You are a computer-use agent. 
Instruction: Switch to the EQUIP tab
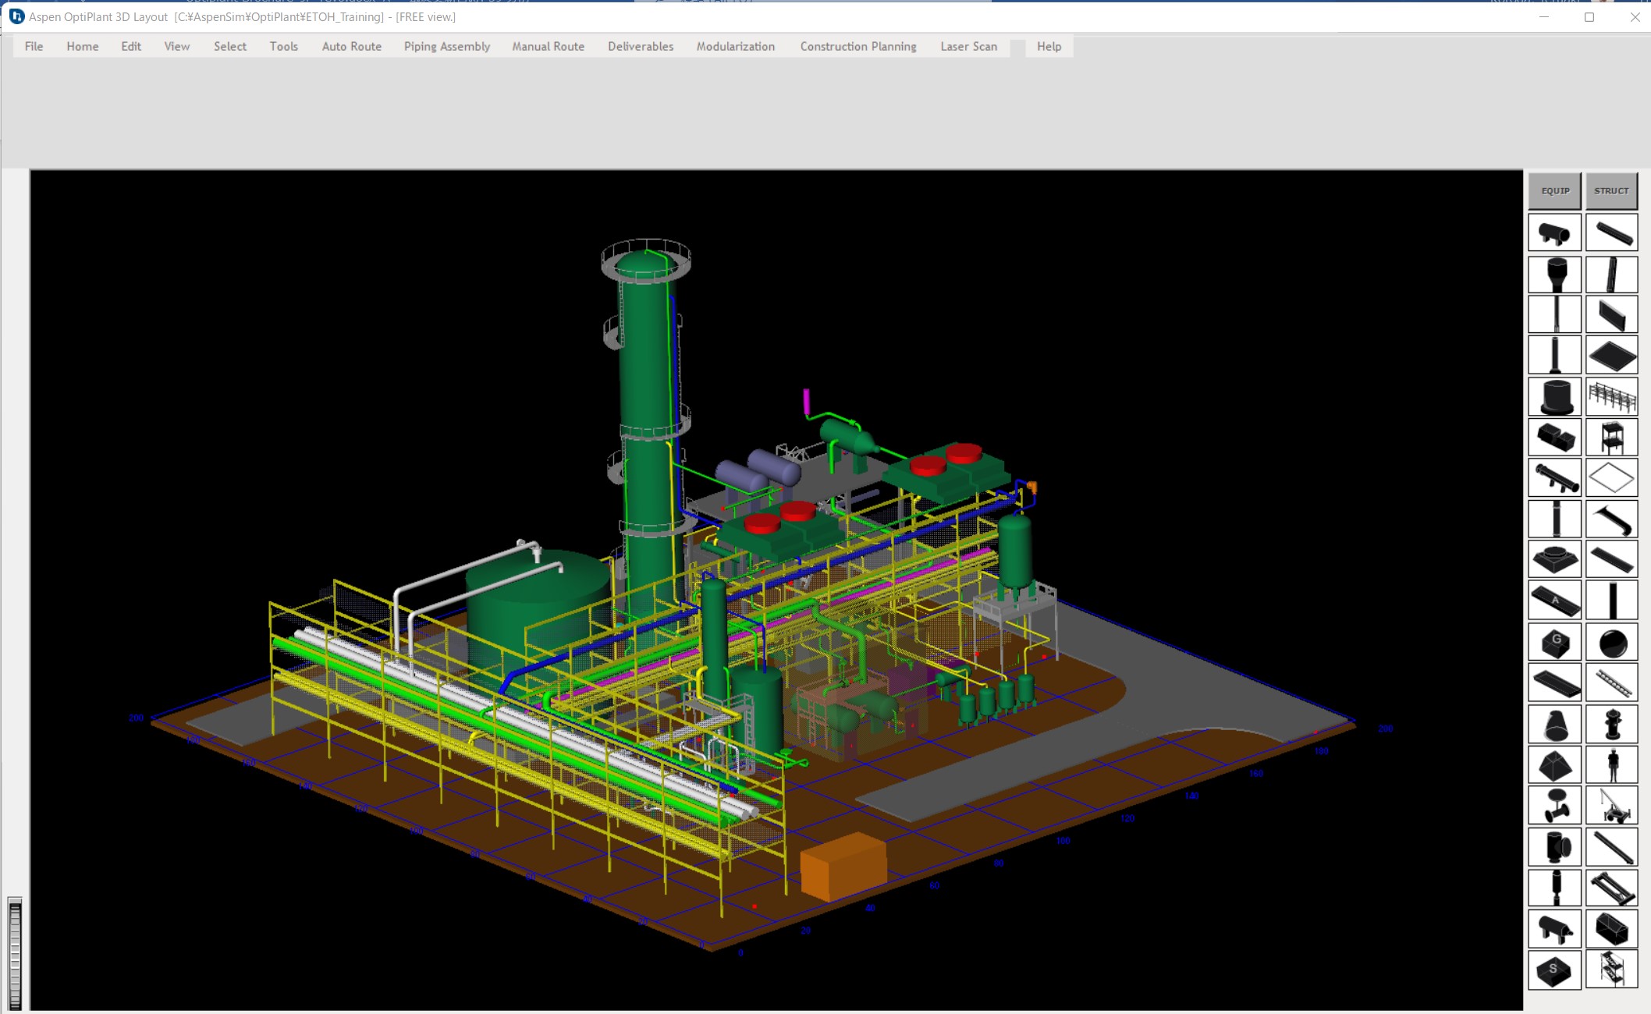(x=1554, y=190)
